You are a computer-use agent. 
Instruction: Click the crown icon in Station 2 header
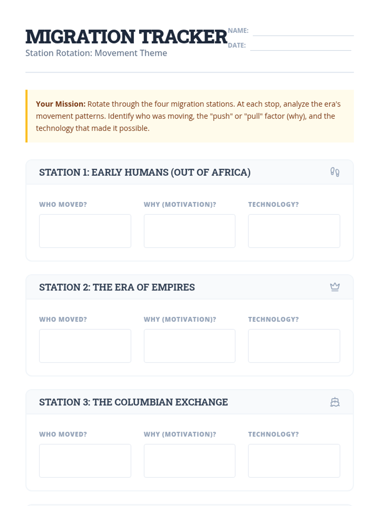point(335,287)
